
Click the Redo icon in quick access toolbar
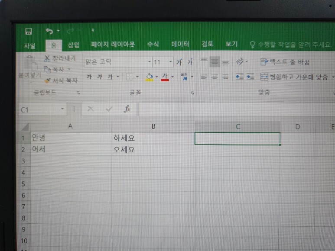point(70,31)
